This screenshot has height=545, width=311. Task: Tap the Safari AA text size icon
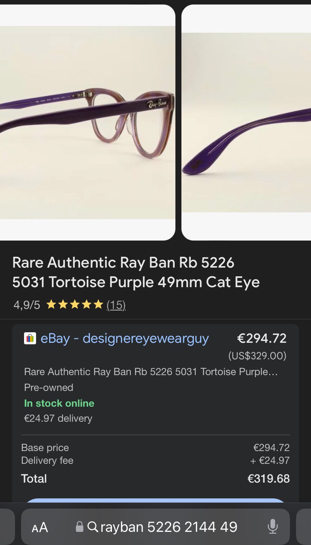(40, 527)
